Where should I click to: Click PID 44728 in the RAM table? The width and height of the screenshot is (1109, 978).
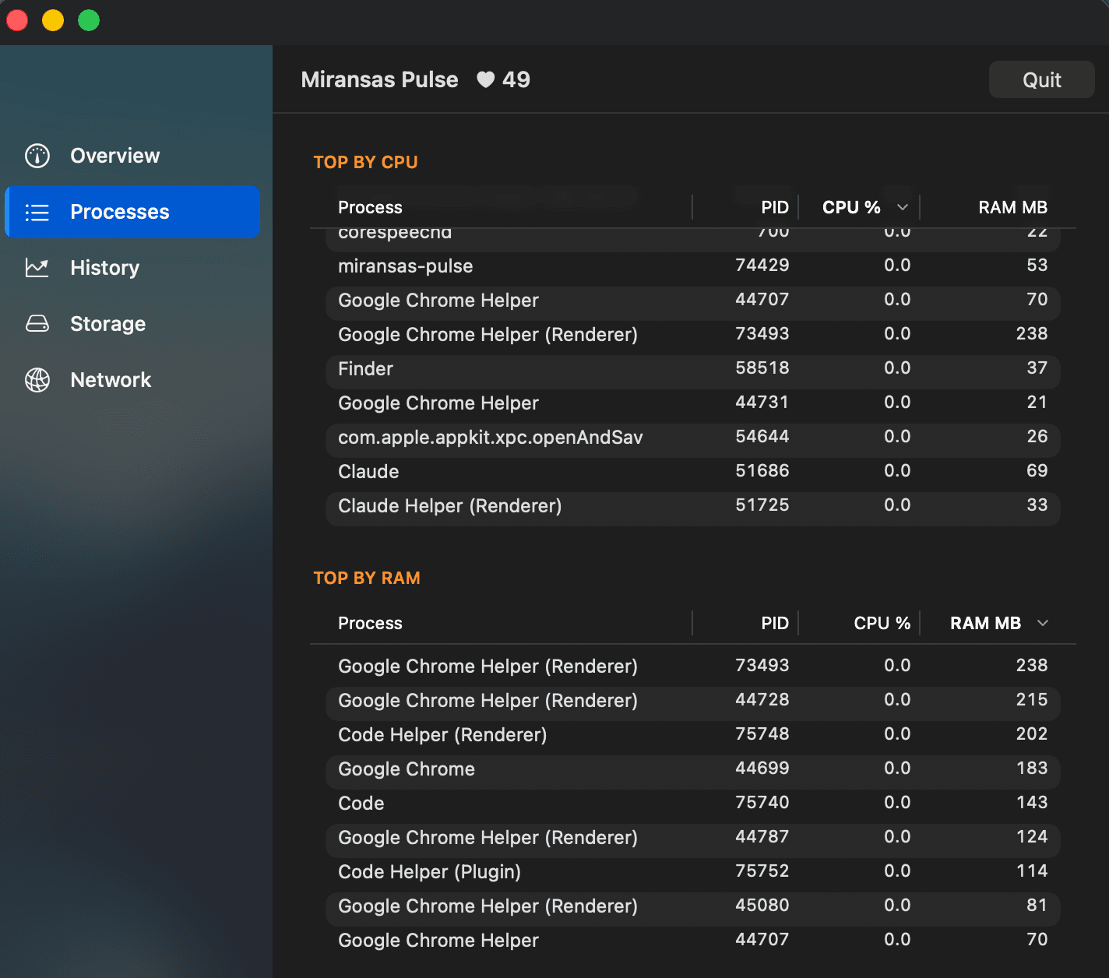click(x=762, y=700)
